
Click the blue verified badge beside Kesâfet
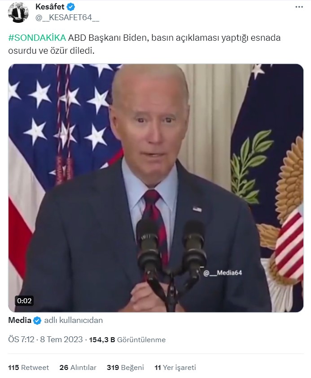coord(70,7)
